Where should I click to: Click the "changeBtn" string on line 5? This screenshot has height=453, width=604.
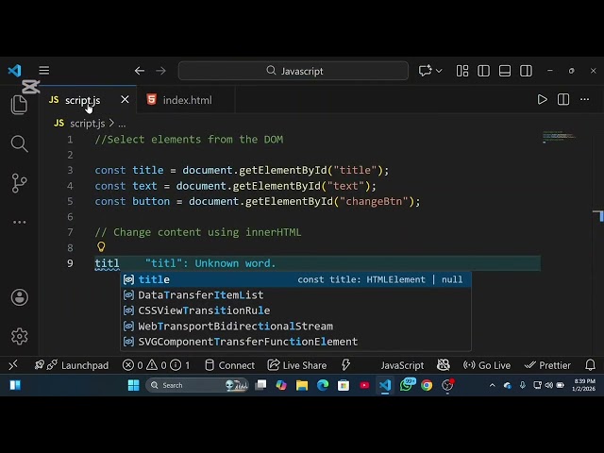point(374,201)
